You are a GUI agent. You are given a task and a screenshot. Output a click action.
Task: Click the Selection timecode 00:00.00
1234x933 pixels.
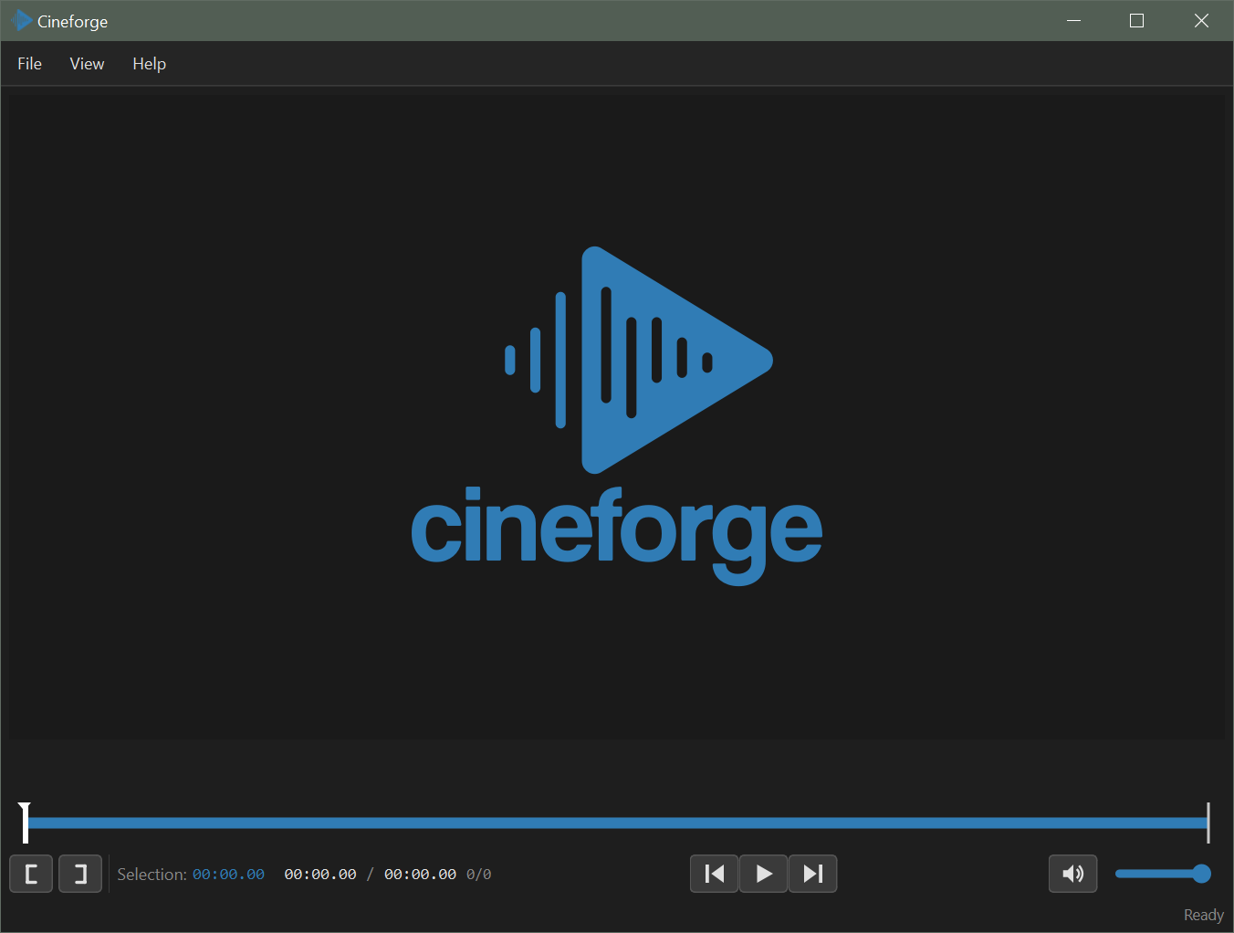(228, 874)
